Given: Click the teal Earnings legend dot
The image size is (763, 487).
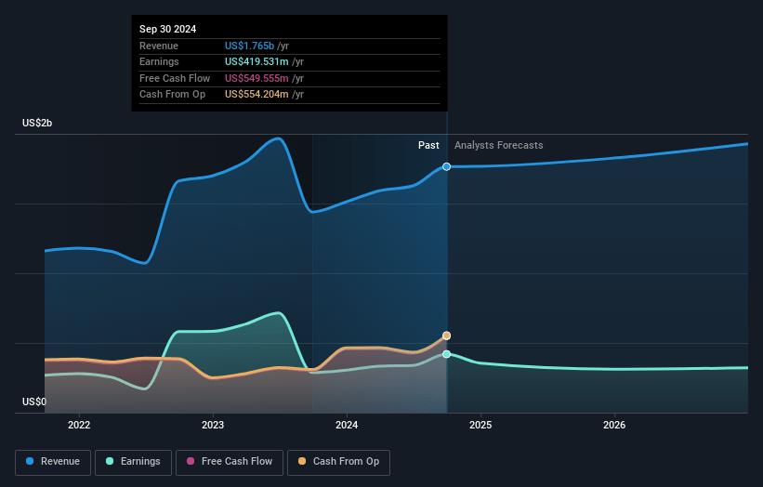Looking at the screenshot, I should click(110, 461).
